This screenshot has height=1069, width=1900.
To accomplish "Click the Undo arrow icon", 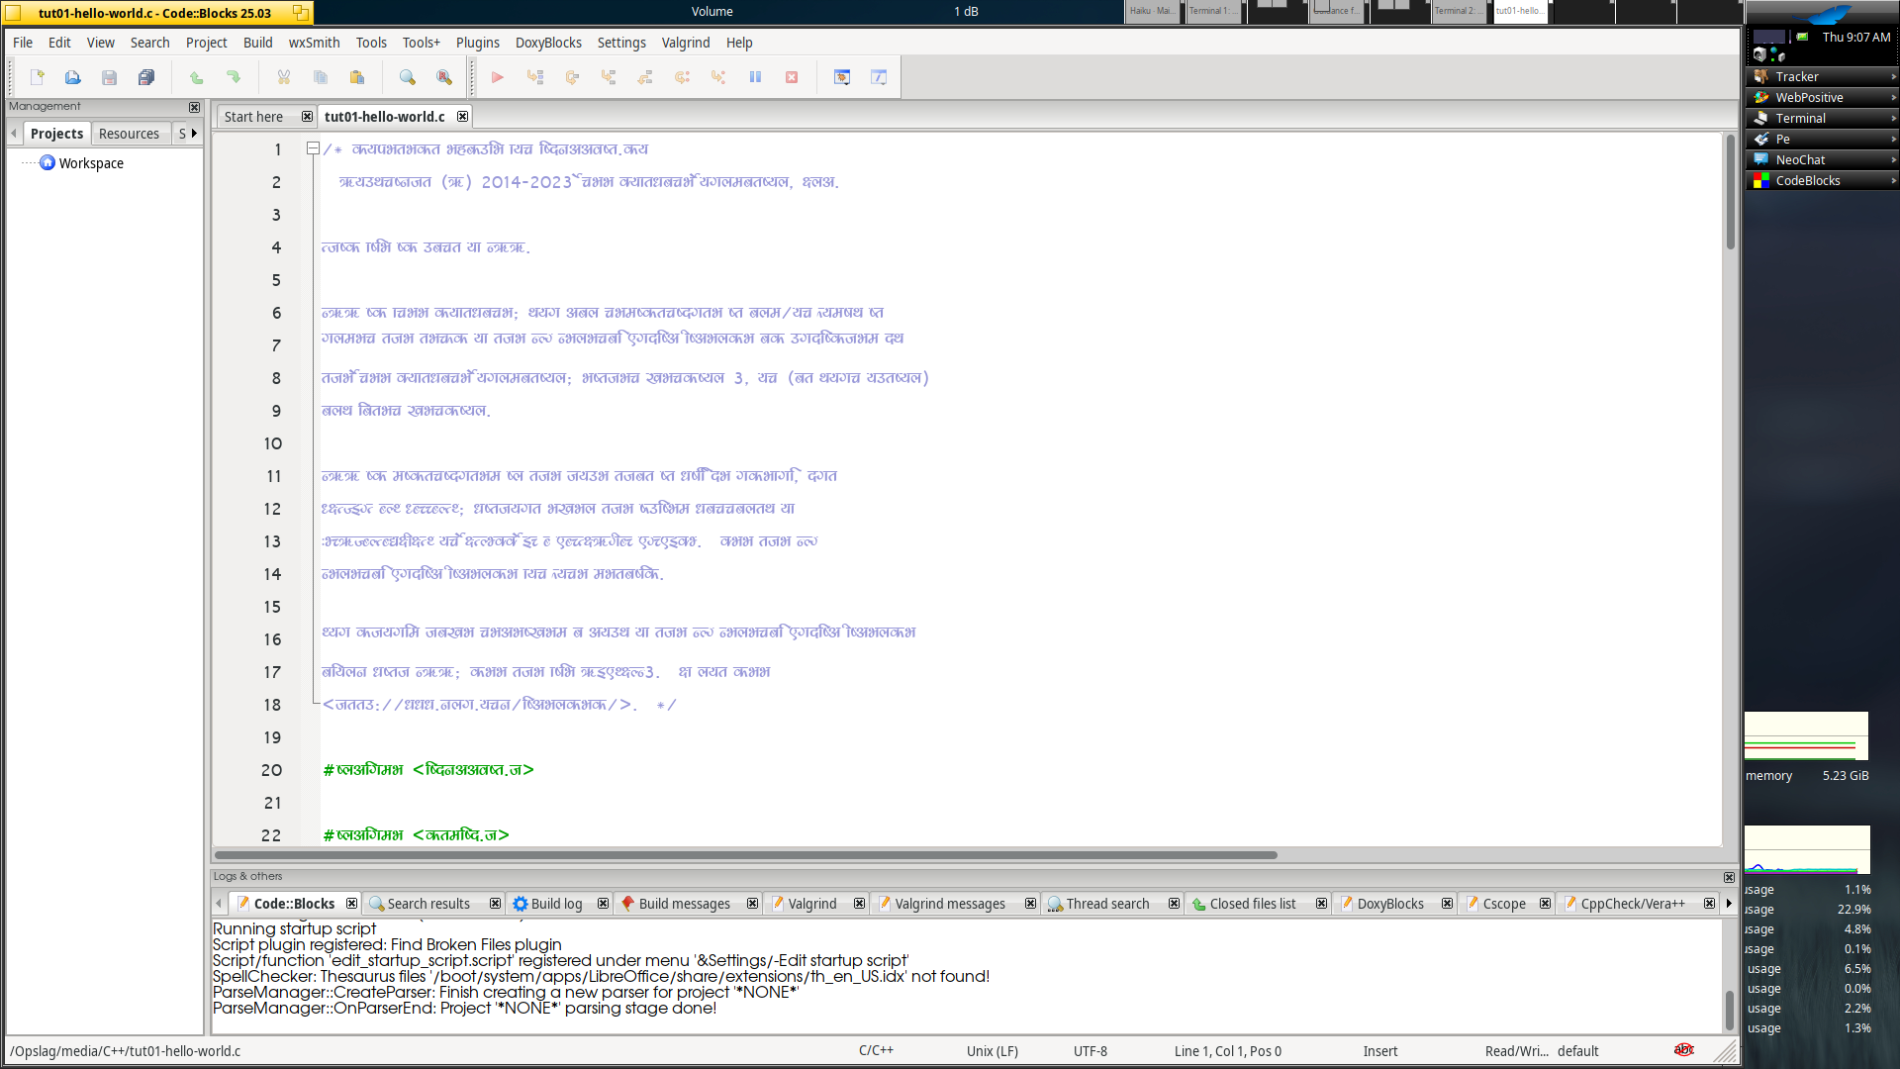I will [x=196, y=77].
